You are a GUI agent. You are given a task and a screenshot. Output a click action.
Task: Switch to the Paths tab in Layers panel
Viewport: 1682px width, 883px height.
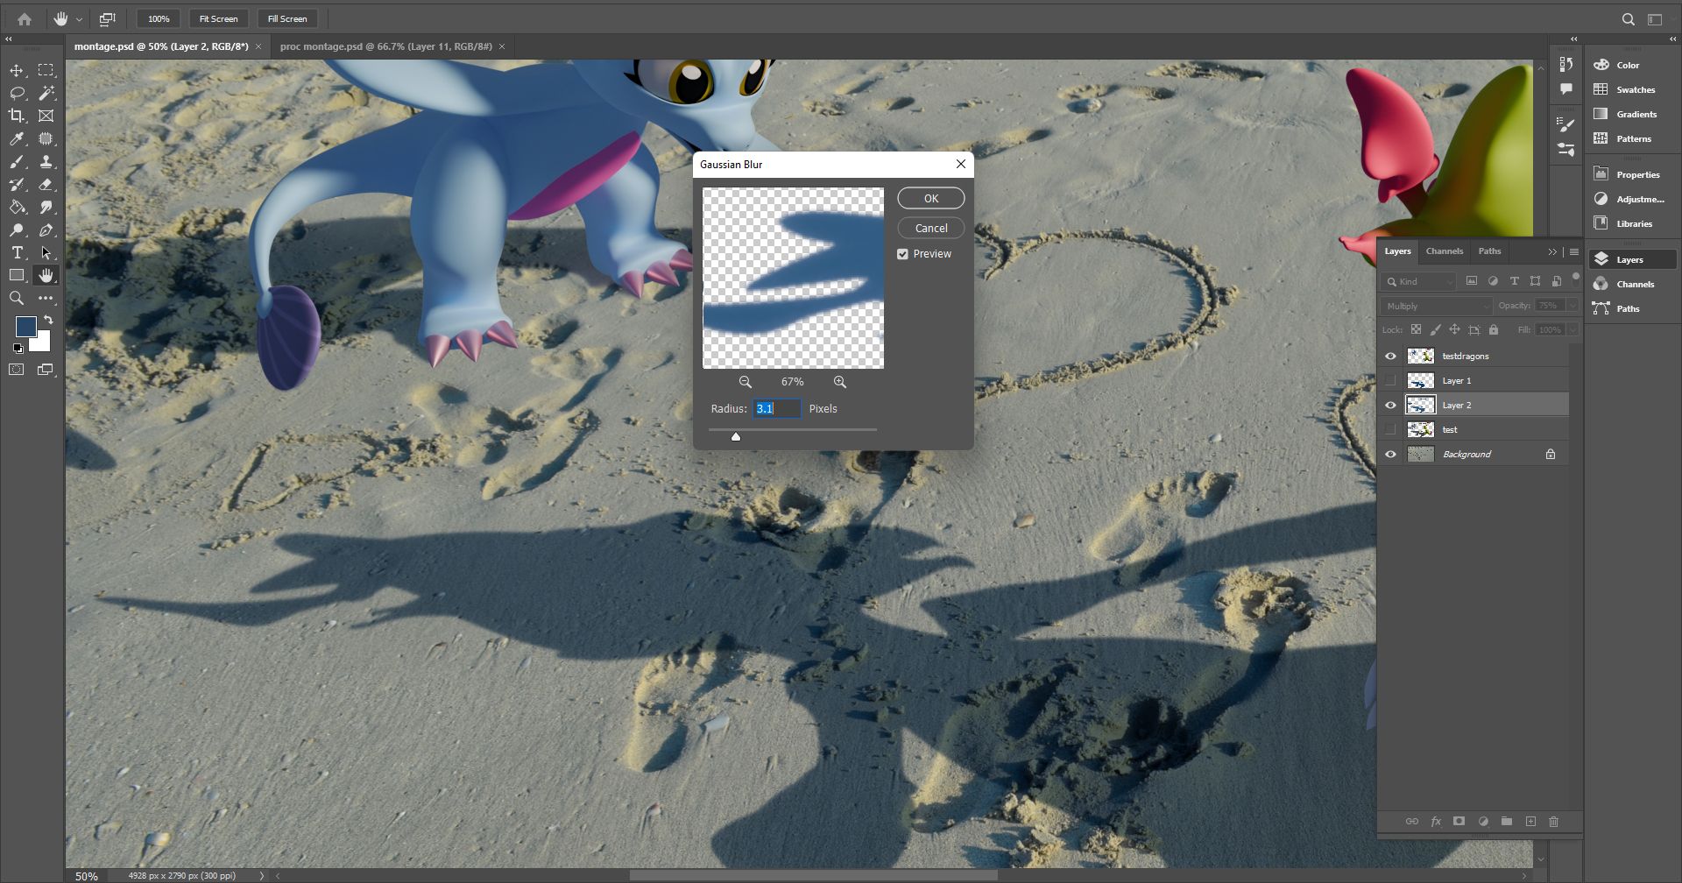pos(1489,251)
